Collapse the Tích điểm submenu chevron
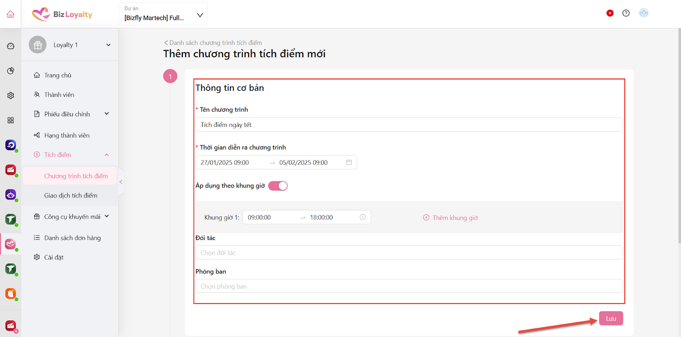681x337 pixels. click(107, 155)
